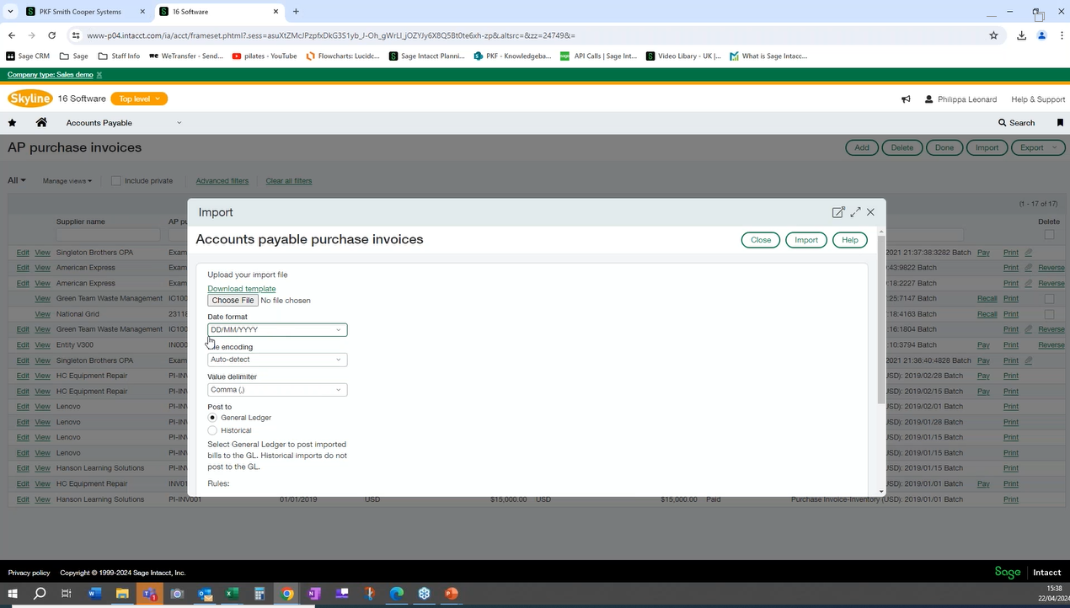Viewport: 1070px width, 608px height.
Task: Open File Explorer from the taskbar
Action: (122, 594)
